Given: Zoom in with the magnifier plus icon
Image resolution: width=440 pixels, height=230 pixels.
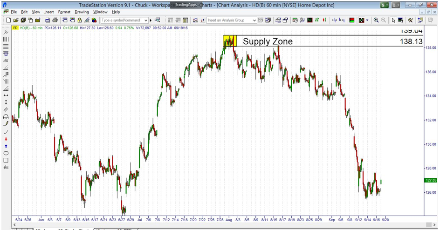Looking at the screenshot, I should tap(376, 20).
